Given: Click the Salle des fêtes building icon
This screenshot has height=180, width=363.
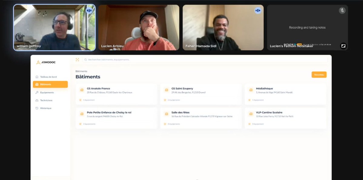Looking at the screenshot, I should point(166,114).
